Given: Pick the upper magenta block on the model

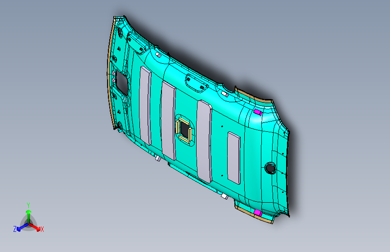Looking at the screenshot, I should (258, 112).
